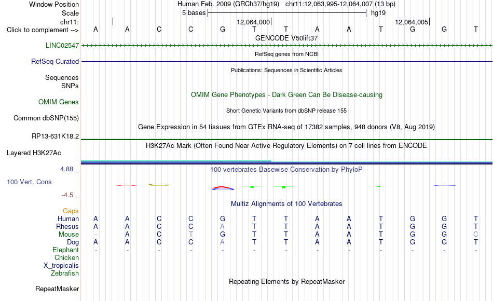Select the Sequences track label

click(62, 77)
